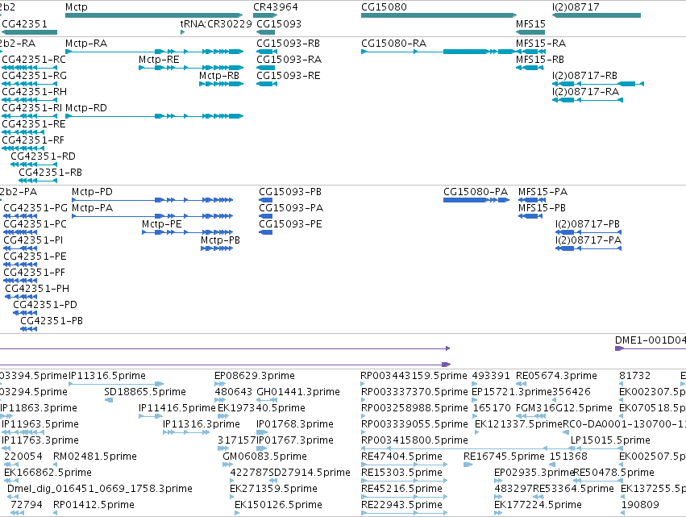Click transcript l(2)08717-RB
This screenshot has width=686, height=517.
point(584,76)
